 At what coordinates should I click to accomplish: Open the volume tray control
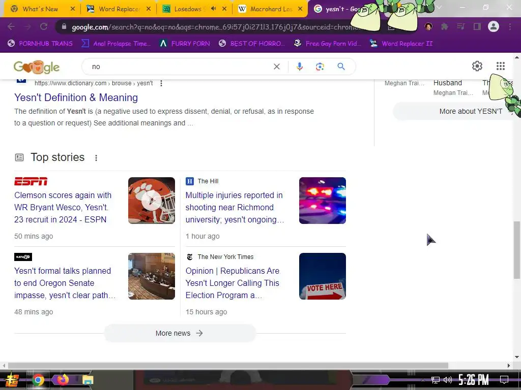coord(448,380)
